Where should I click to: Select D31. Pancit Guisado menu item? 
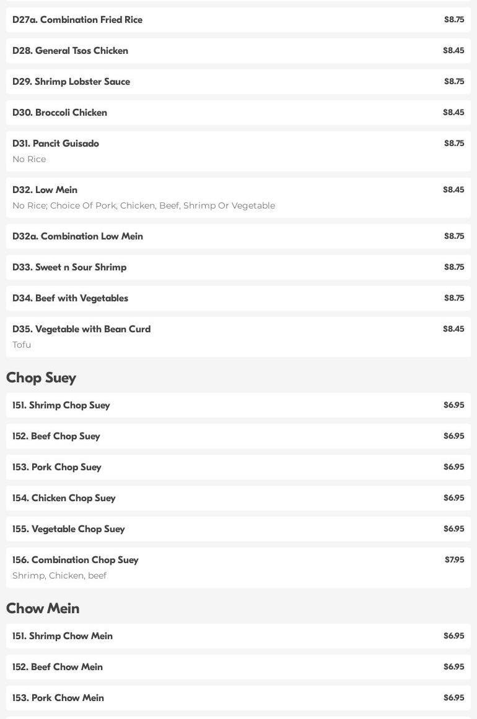(x=56, y=144)
